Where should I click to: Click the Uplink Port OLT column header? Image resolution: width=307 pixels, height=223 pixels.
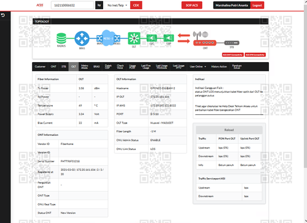(x=250, y=139)
